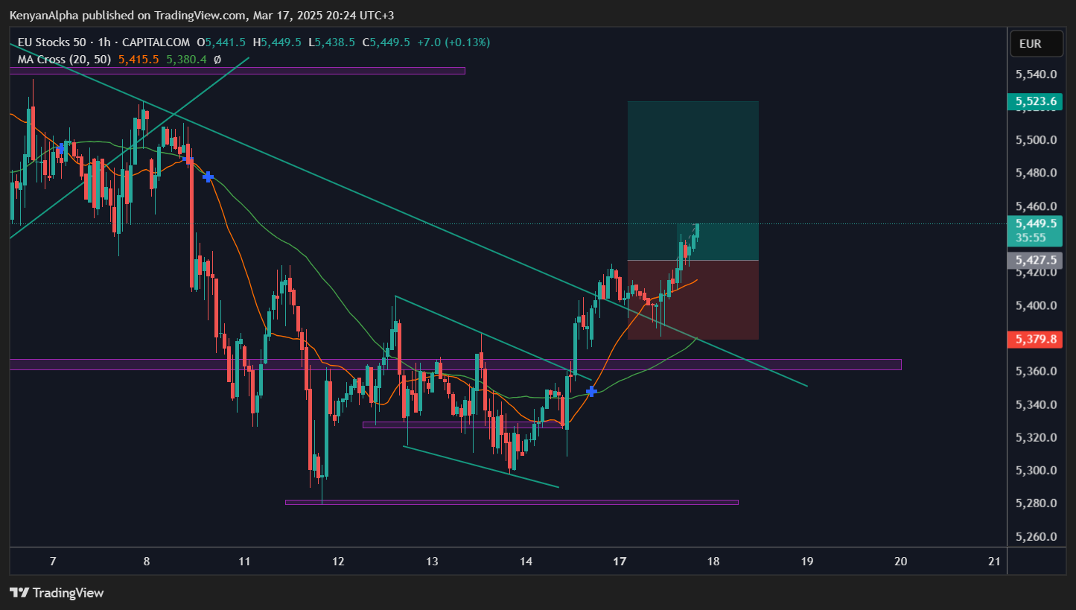Click the 5,500.0 price axis label
The image size is (1076, 610).
coord(1037,140)
